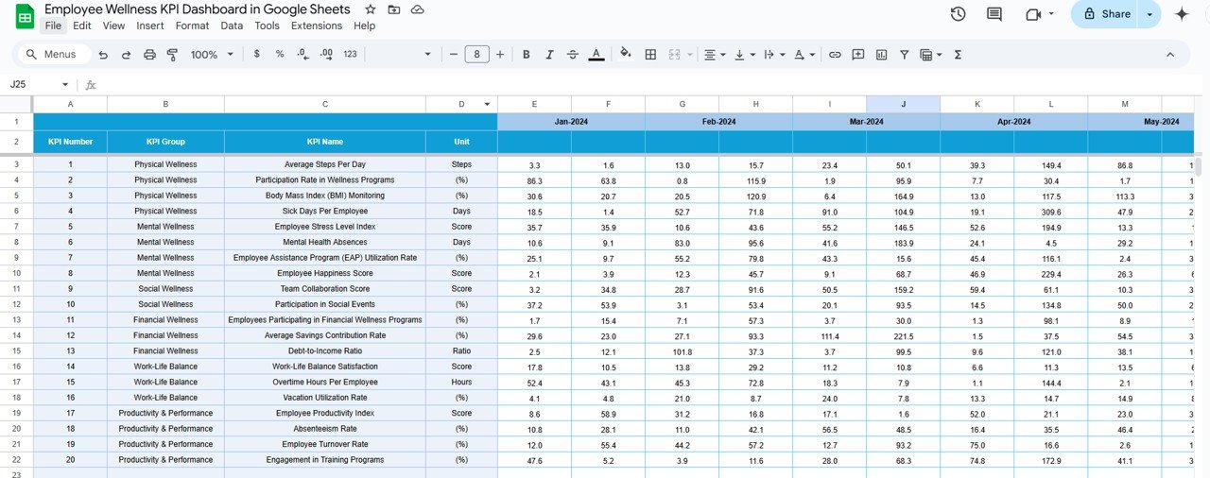Open the text color picker
The image size is (1210, 478).
click(x=596, y=55)
